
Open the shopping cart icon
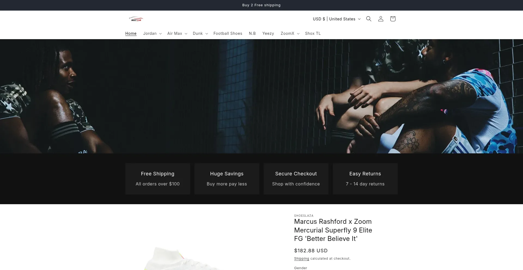(393, 19)
